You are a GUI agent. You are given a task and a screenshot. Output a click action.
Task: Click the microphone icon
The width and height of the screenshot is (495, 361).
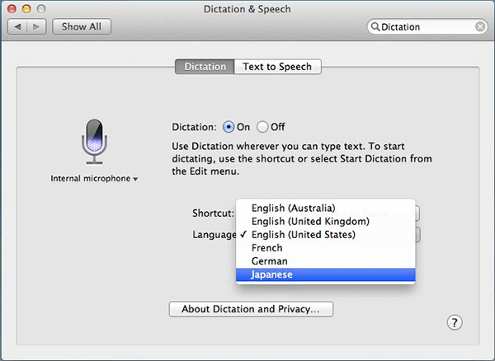[94, 140]
